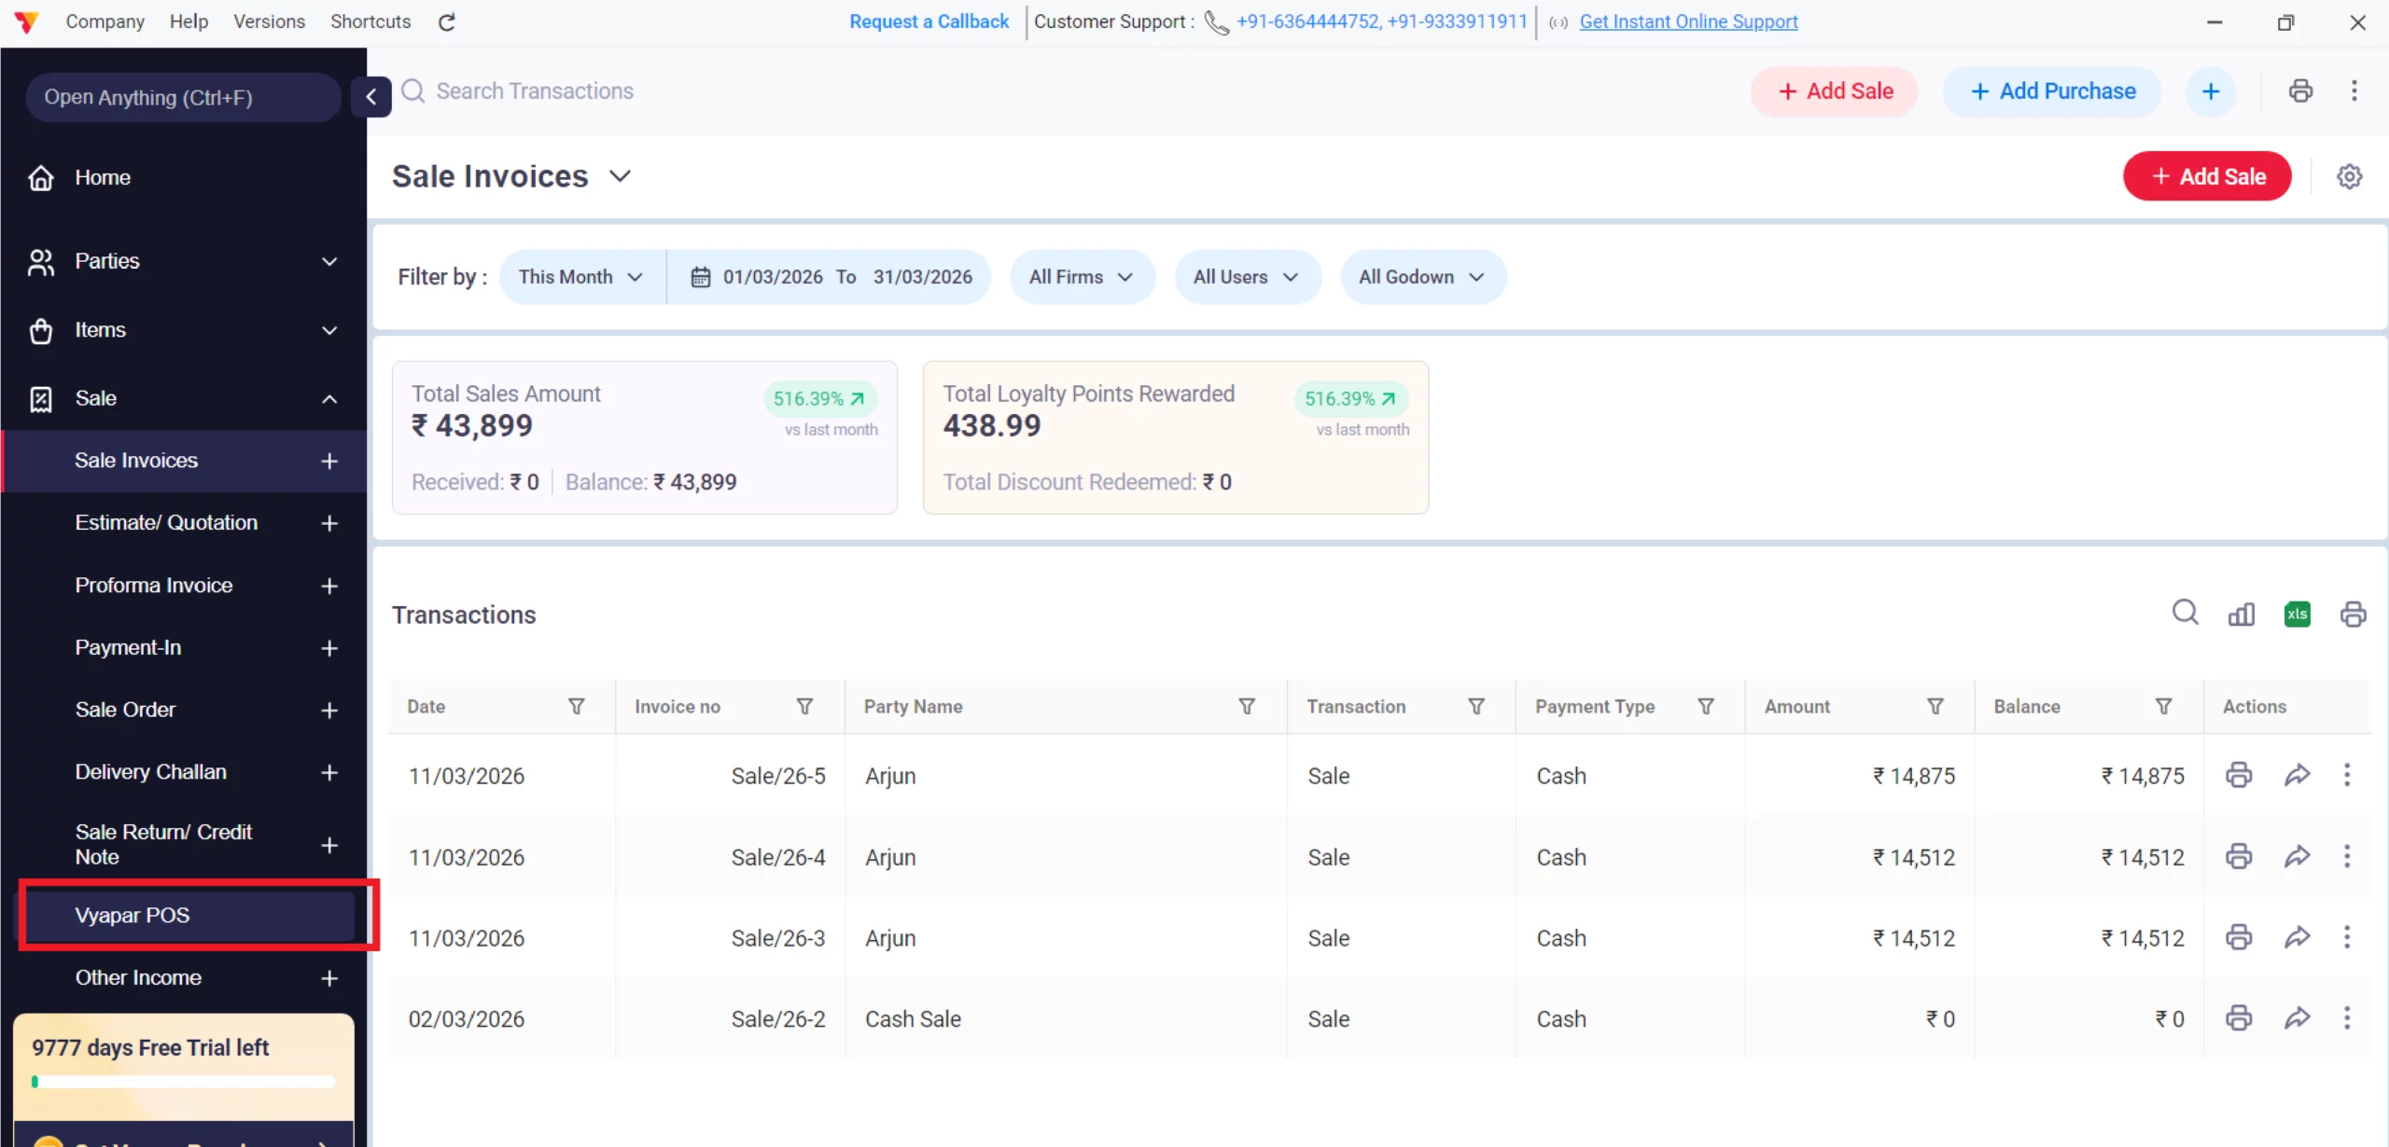This screenshot has width=2389, height=1147.
Task: Click the blue plus quick-add icon
Action: coord(2211,91)
